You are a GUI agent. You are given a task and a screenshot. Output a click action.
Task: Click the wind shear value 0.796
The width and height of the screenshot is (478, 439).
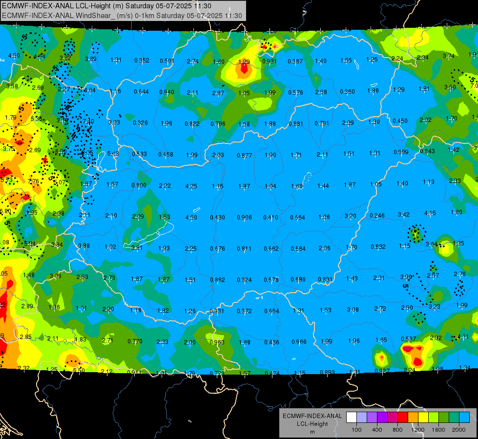click(x=218, y=124)
